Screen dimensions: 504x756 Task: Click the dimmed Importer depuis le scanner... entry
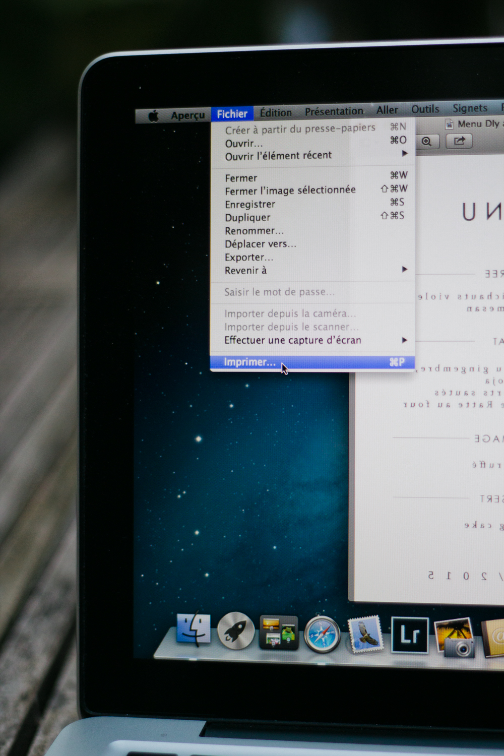tap(312, 327)
